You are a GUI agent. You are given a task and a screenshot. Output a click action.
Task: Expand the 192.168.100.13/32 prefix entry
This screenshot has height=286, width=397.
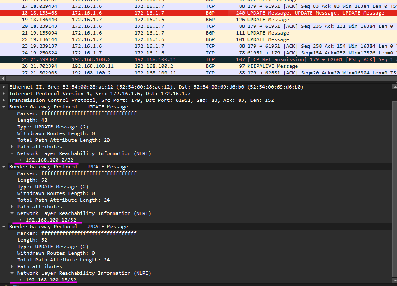point(20,280)
